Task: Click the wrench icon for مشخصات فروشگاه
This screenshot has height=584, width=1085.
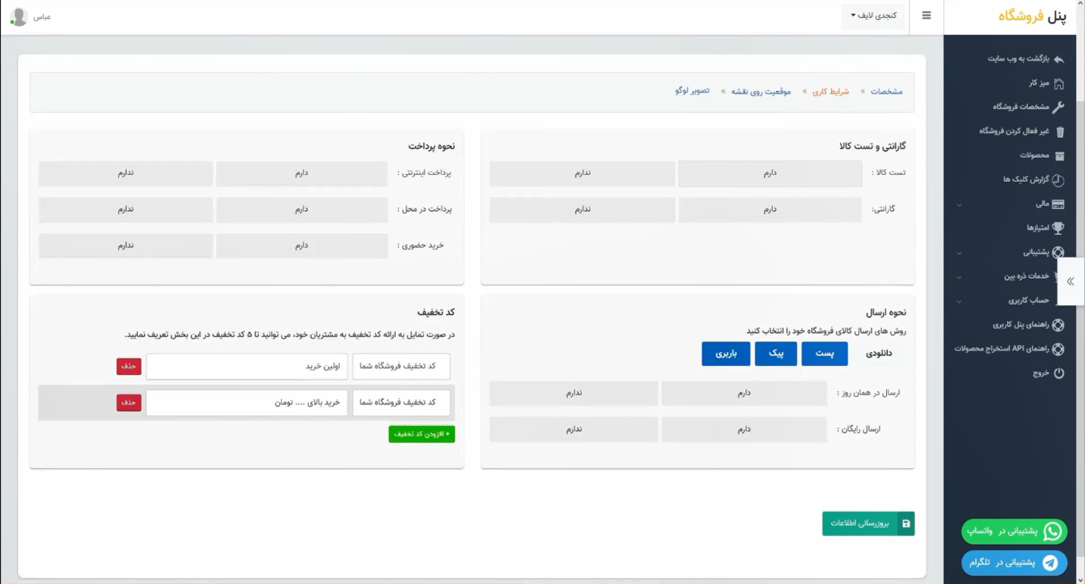Action: point(1058,107)
